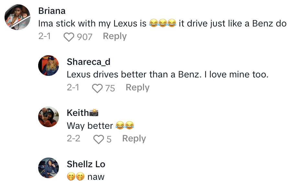
Task: Heart Keith's "Way better" reply
Action: click(98, 139)
